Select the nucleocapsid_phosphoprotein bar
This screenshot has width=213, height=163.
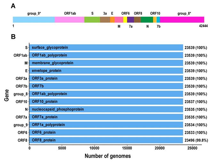[106, 110]
